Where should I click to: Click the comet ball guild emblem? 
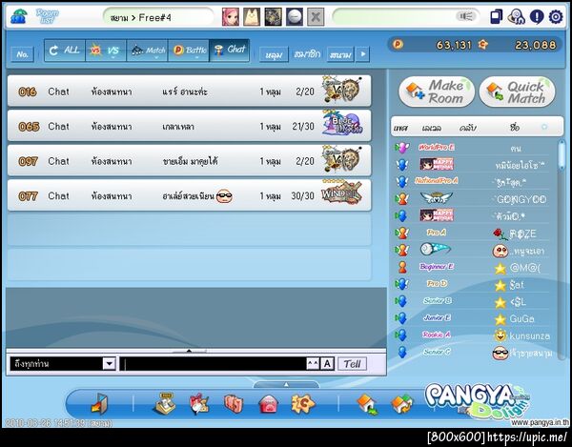pos(436,250)
